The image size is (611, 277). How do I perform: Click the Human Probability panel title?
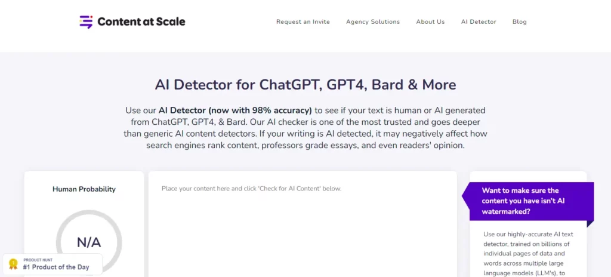[84, 189]
